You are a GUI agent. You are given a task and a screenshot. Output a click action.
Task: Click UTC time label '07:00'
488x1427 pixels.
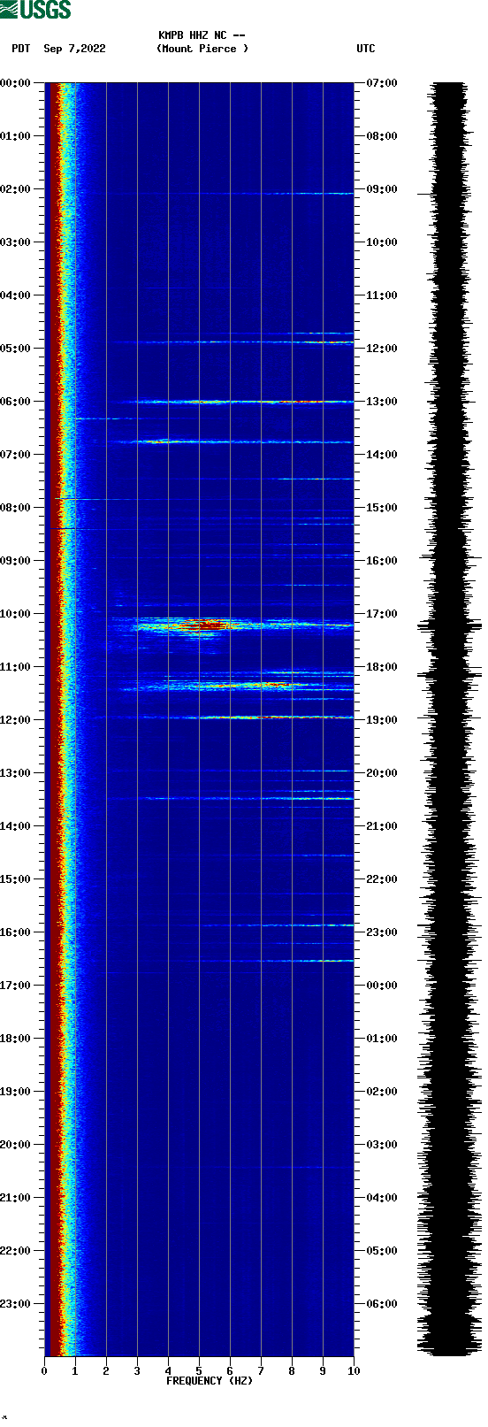tap(382, 83)
